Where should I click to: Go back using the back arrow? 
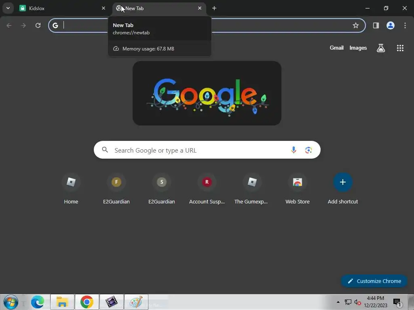9,25
